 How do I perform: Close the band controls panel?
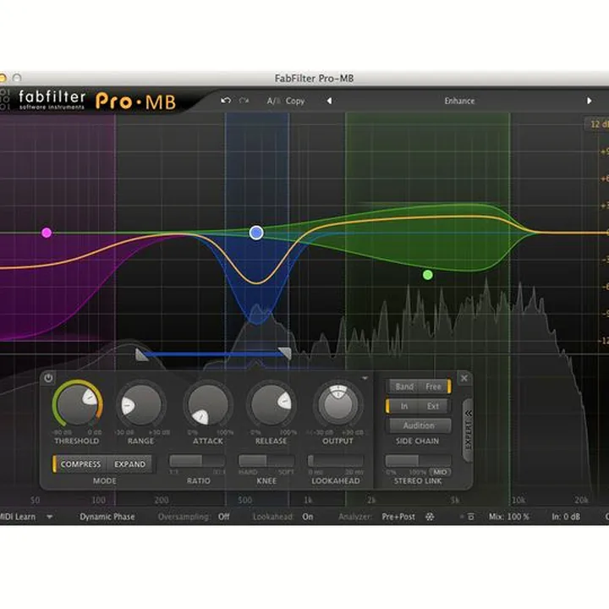pyautogui.click(x=464, y=378)
